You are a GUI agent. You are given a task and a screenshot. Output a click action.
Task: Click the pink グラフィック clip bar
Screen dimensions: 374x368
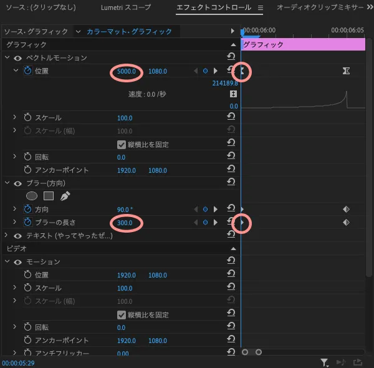[x=302, y=45]
